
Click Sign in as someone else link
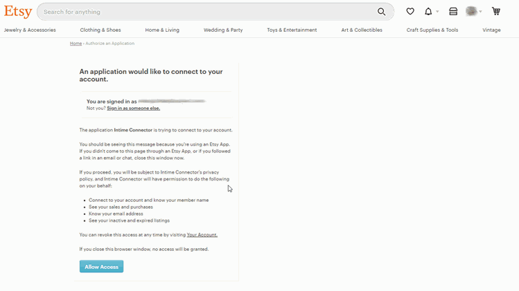pyautogui.click(x=133, y=109)
